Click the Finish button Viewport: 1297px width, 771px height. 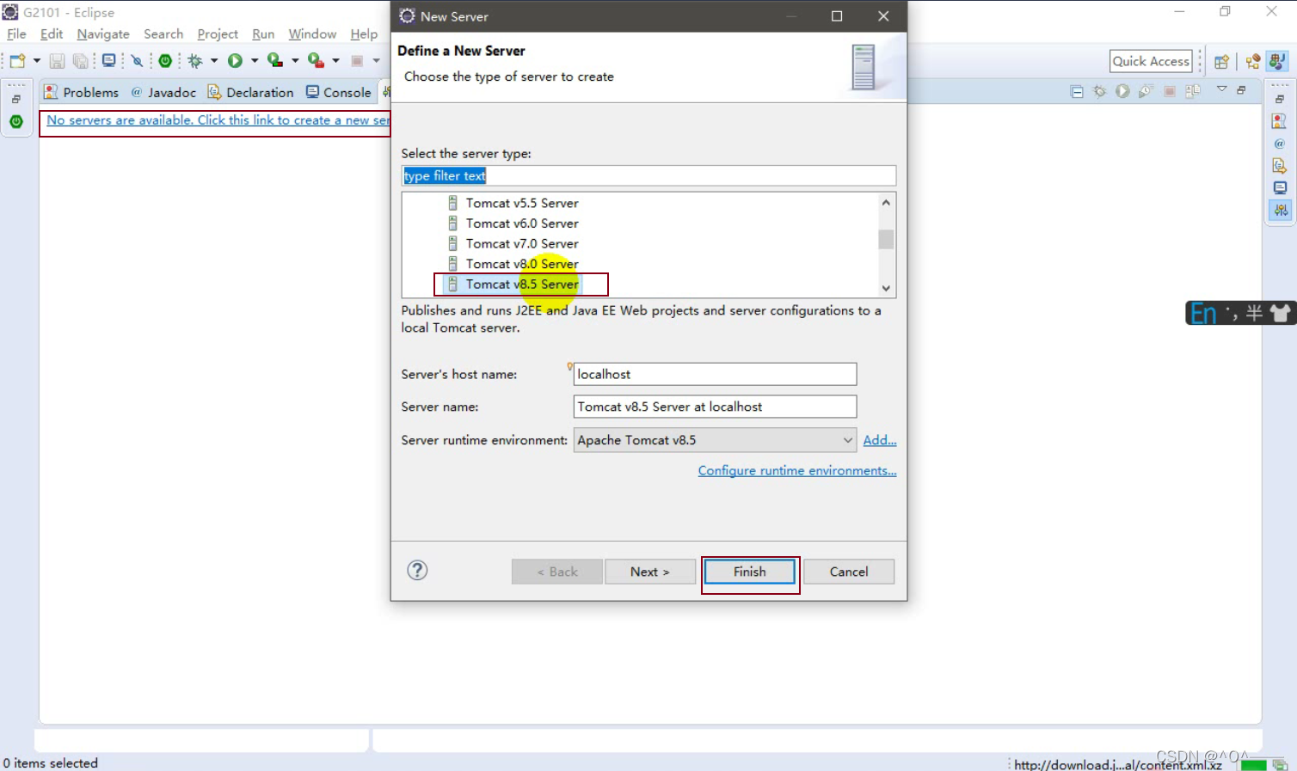[x=750, y=572]
